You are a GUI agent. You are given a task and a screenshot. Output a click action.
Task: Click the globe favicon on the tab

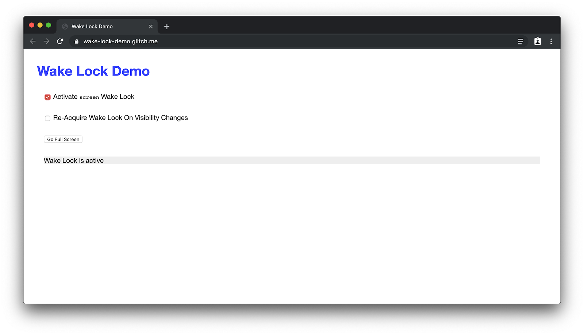65,27
